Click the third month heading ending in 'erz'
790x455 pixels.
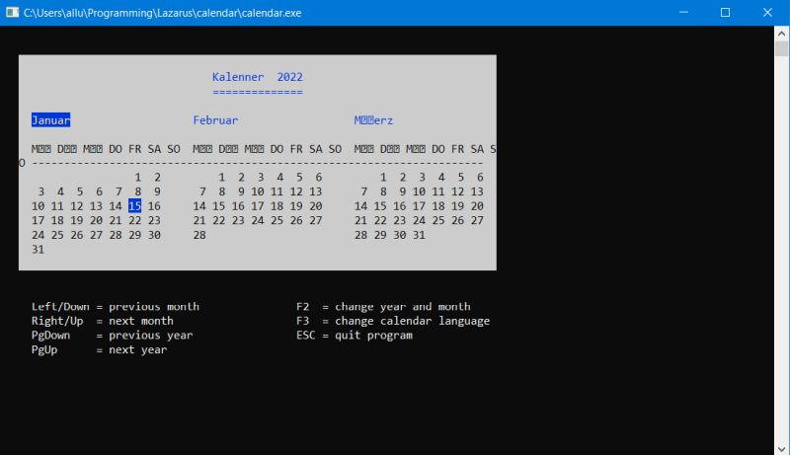(x=373, y=120)
